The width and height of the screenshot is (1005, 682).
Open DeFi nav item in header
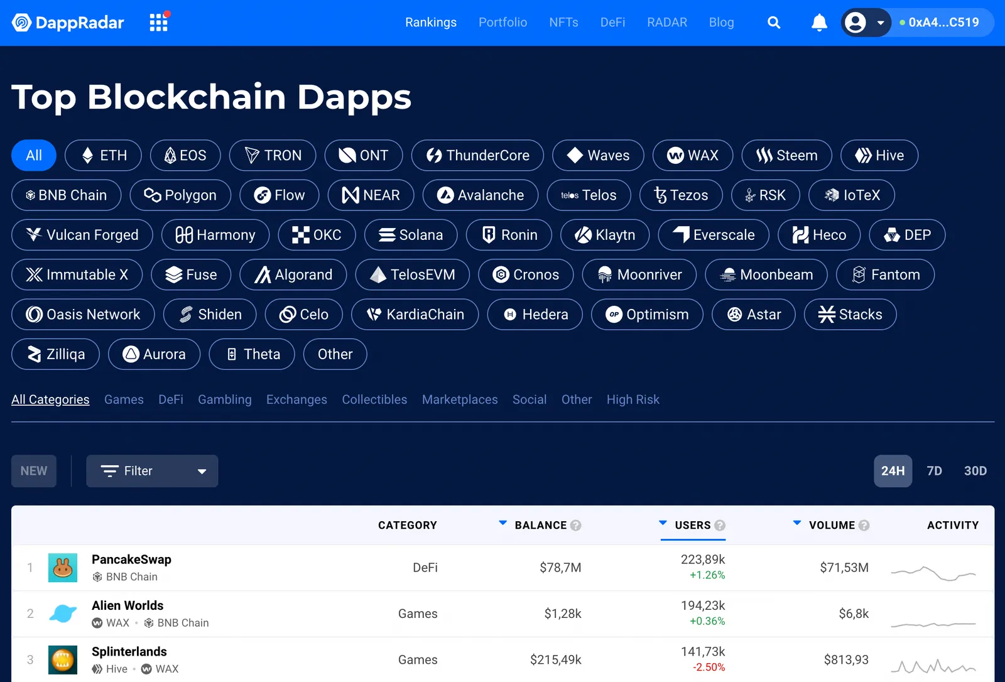pos(612,23)
